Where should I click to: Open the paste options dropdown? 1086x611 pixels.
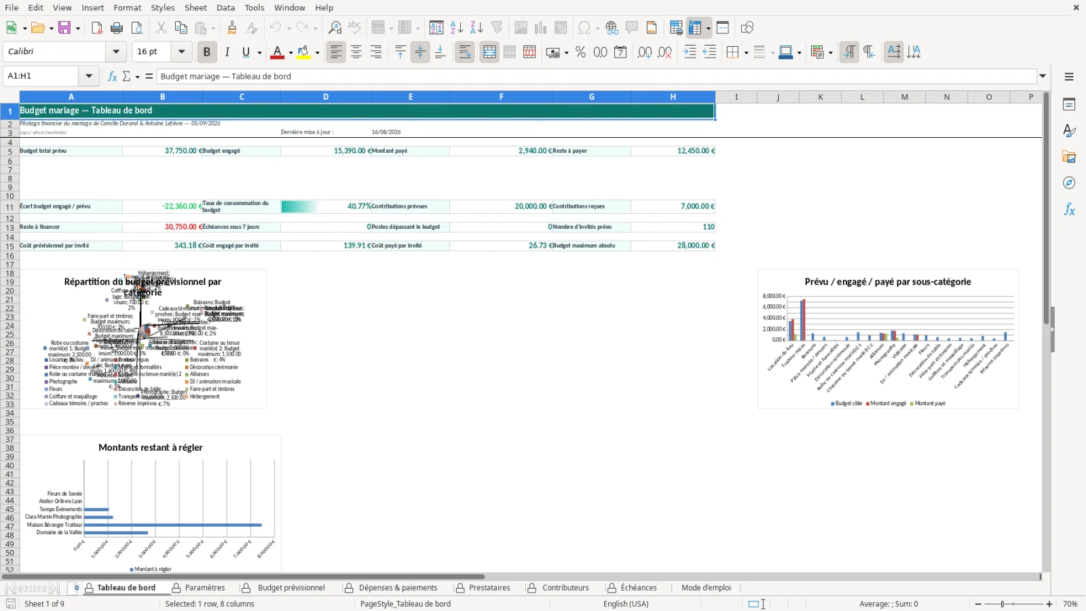point(213,28)
